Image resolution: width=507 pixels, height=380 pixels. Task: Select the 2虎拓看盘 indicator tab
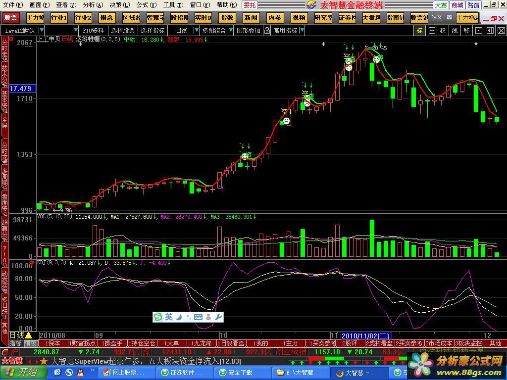point(380,343)
